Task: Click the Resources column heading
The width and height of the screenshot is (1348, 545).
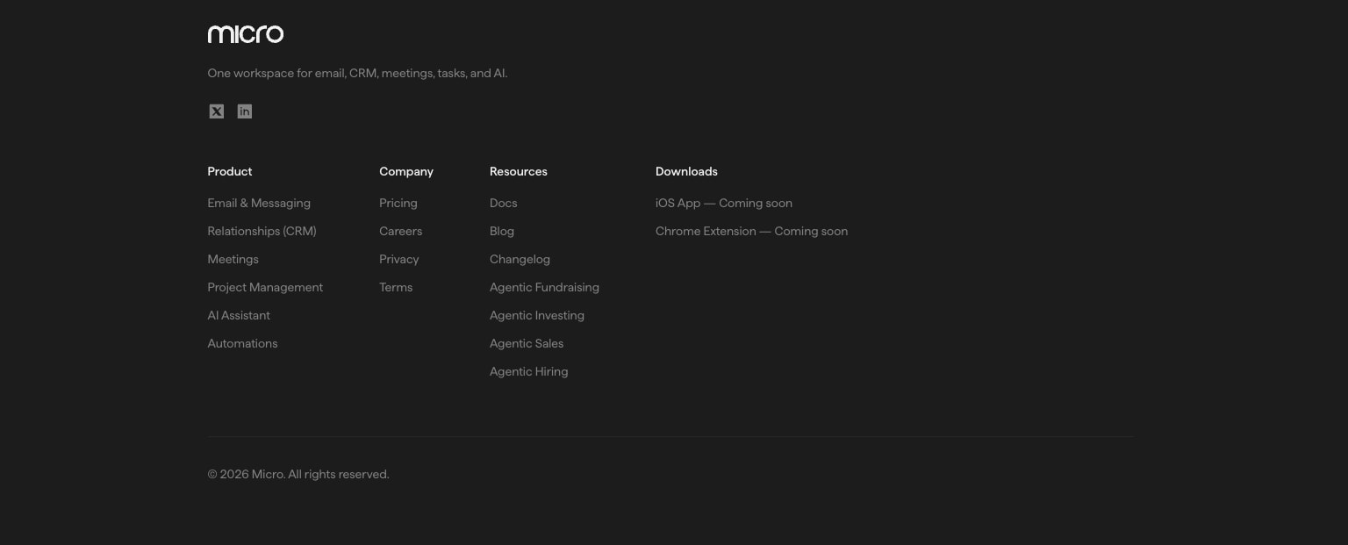Action: pyautogui.click(x=519, y=171)
